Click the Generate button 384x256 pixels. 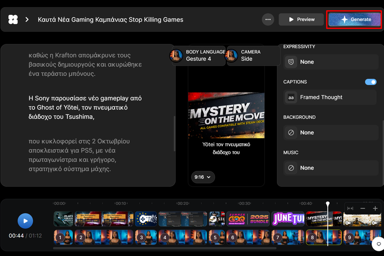pos(354,19)
